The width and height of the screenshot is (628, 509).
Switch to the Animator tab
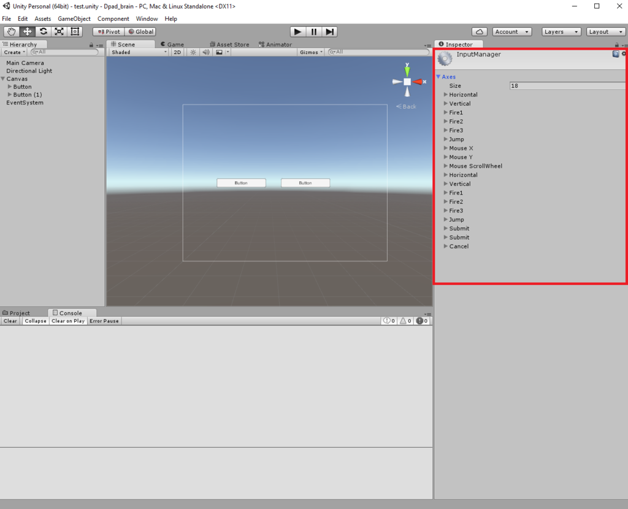pos(275,45)
